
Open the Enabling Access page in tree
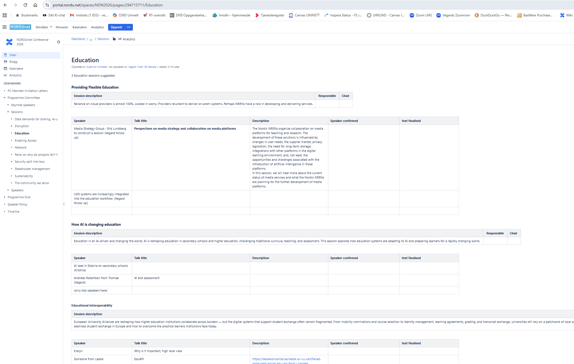coord(26,141)
